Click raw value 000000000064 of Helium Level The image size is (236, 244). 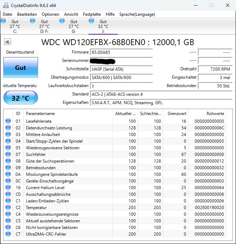(209, 188)
